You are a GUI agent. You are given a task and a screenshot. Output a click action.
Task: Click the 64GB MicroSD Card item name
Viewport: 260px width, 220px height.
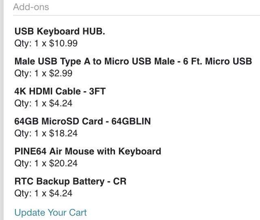(x=82, y=121)
